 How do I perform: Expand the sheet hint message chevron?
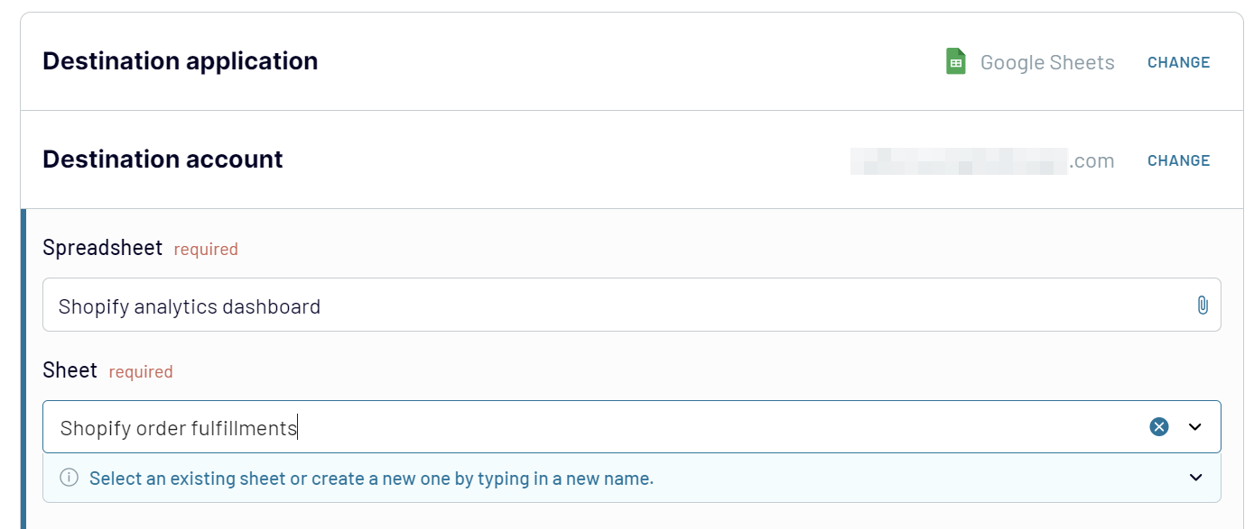tap(1196, 478)
